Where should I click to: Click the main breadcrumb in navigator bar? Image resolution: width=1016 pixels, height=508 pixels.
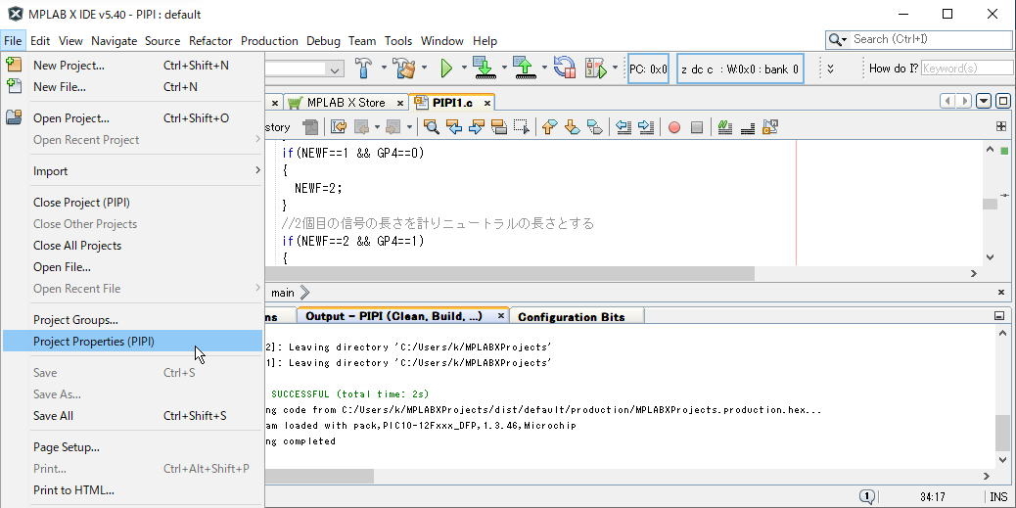pyautogui.click(x=283, y=293)
